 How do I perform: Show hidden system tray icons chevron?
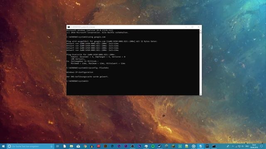click(233, 146)
